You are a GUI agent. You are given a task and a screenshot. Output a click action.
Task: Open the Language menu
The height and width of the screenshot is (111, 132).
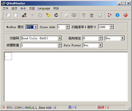(44, 8)
